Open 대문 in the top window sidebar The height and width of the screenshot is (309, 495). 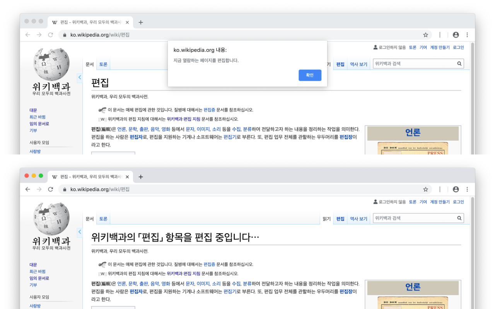point(33,110)
